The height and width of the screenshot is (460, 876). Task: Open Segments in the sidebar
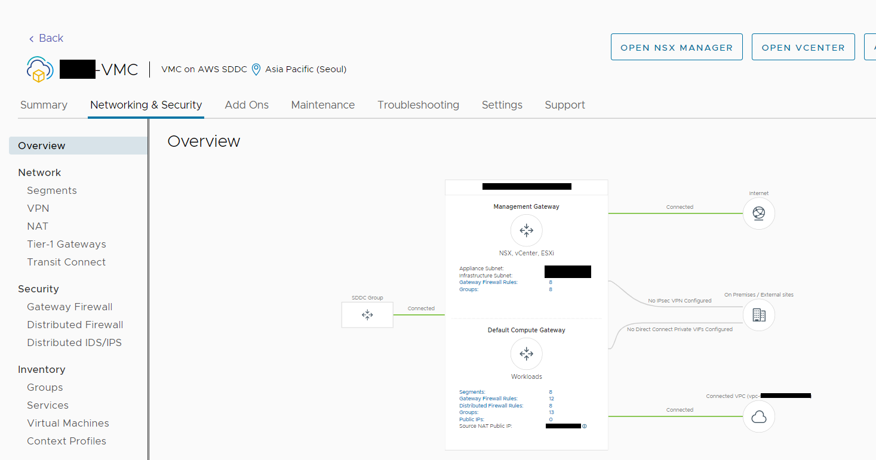pos(52,190)
